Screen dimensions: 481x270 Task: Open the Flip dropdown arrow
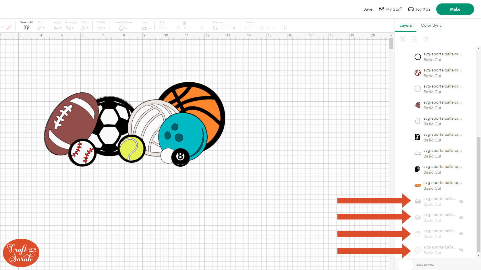[88, 28]
